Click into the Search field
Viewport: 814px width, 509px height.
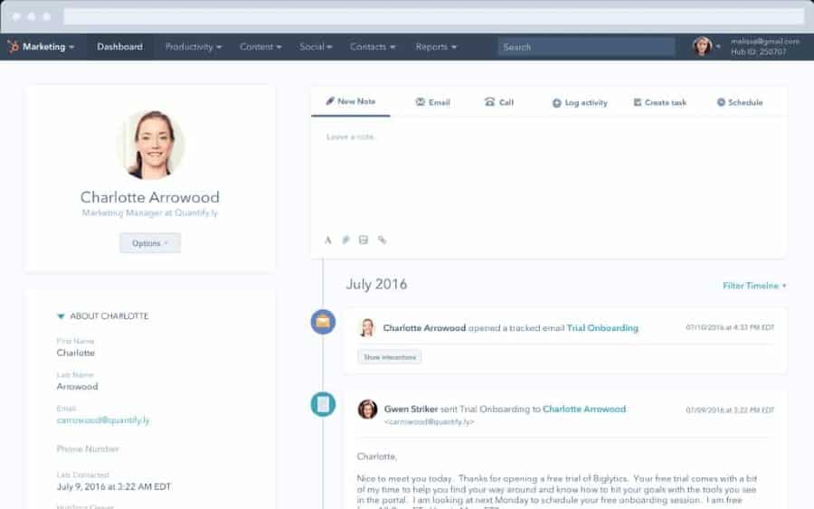(586, 47)
